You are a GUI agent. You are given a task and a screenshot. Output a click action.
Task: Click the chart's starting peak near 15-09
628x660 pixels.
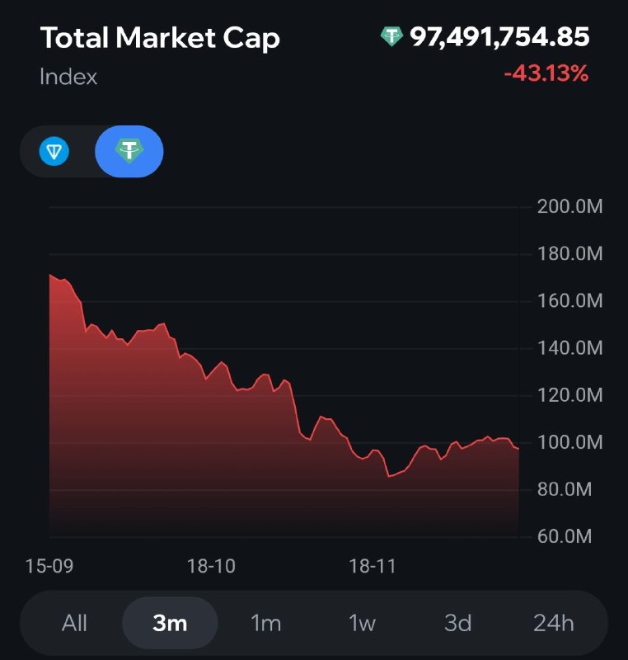click(x=51, y=276)
